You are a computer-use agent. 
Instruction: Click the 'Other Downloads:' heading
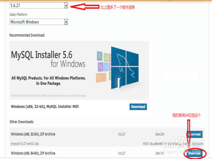coord(22,122)
